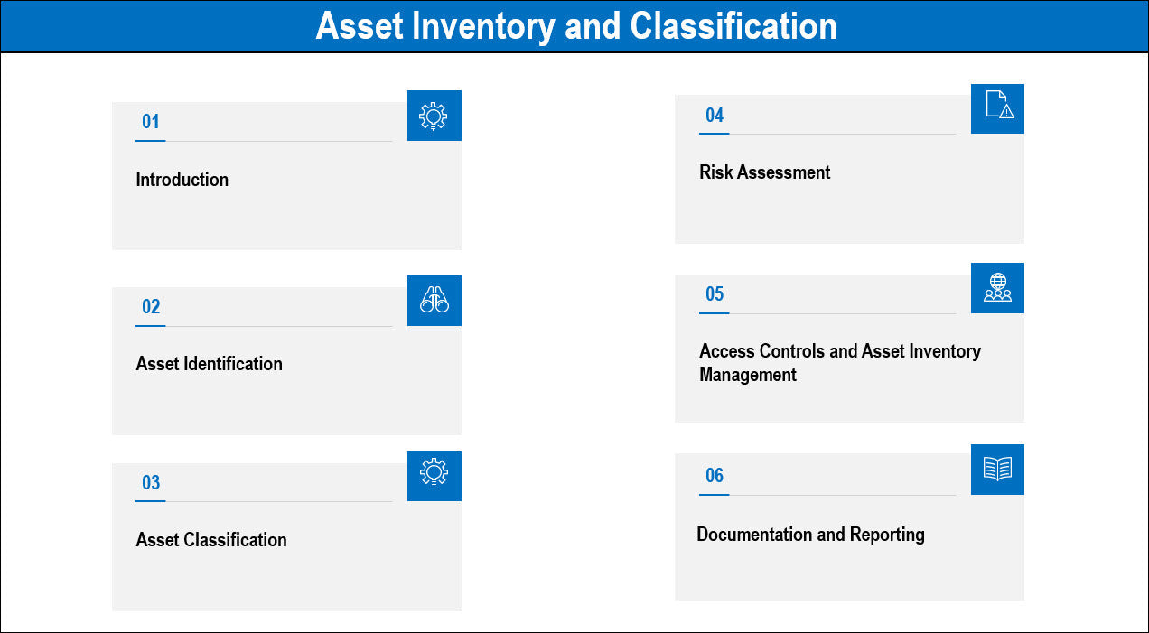1149x633 pixels.
Task: Click the Asset Inventory and Classification title
Action: pos(575,26)
